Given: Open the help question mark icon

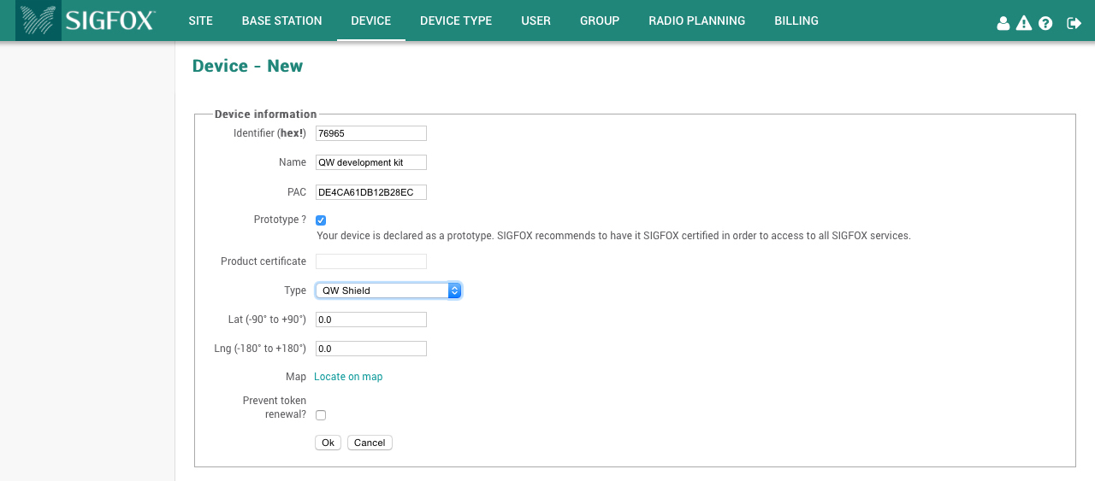Looking at the screenshot, I should [x=1045, y=23].
